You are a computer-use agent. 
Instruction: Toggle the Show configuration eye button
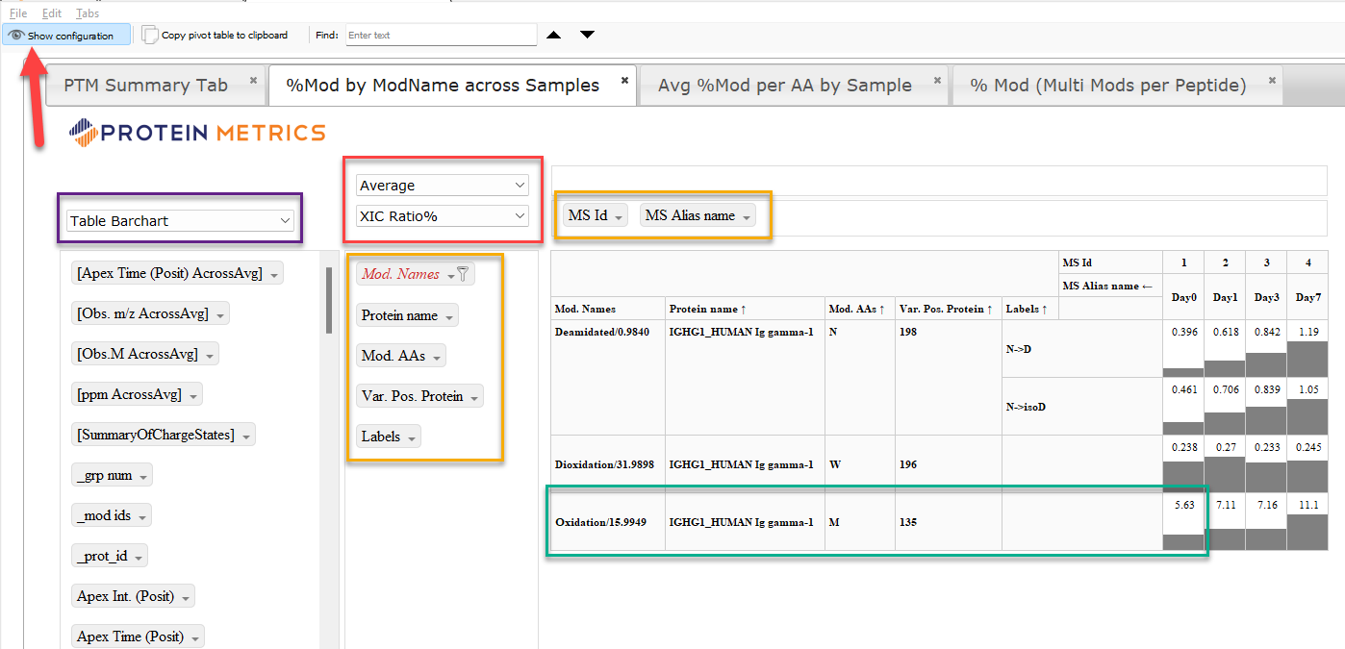tap(65, 35)
